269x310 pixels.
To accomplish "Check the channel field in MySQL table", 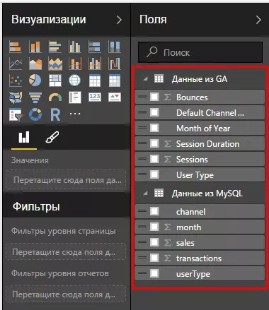I will [154, 211].
